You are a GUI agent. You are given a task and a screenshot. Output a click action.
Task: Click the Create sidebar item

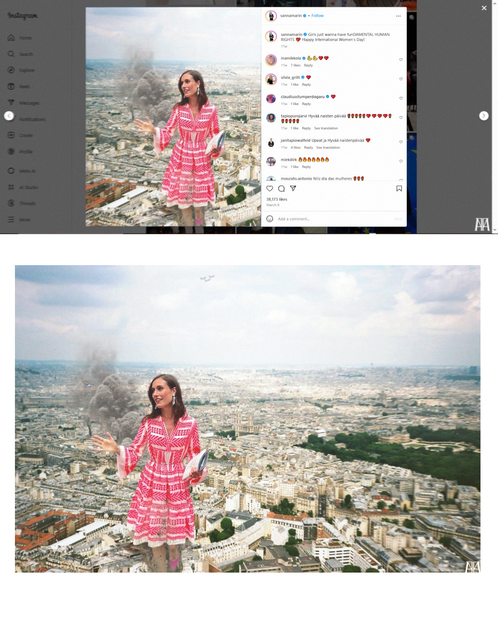click(x=20, y=135)
